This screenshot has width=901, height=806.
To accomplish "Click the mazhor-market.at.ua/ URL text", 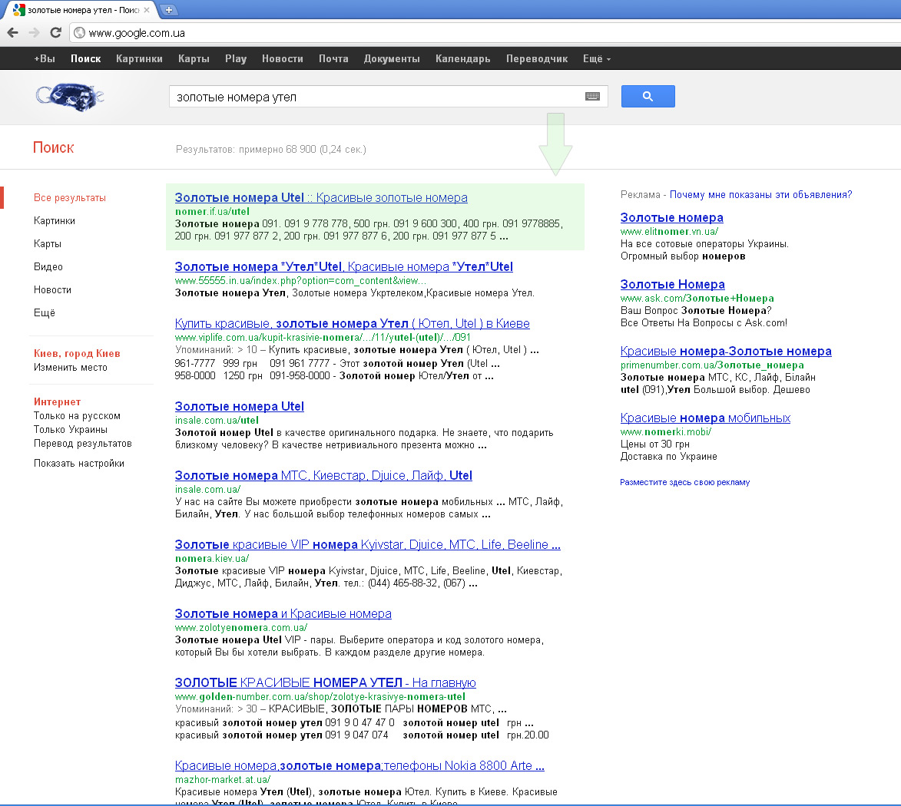I will coord(223,780).
